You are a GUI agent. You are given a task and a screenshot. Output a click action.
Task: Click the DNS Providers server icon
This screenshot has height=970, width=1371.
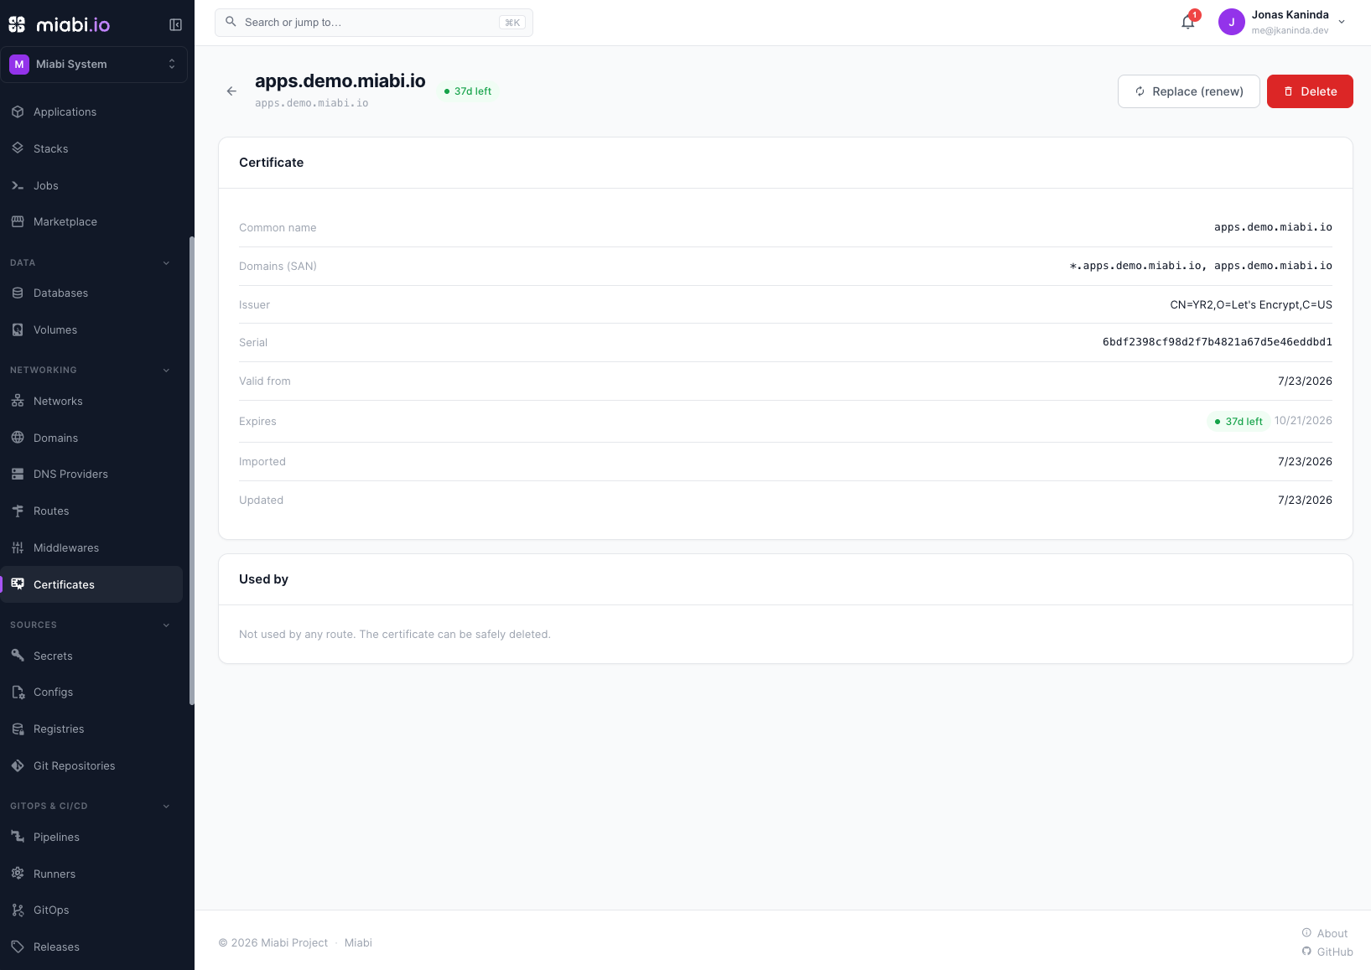tap(18, 474)
